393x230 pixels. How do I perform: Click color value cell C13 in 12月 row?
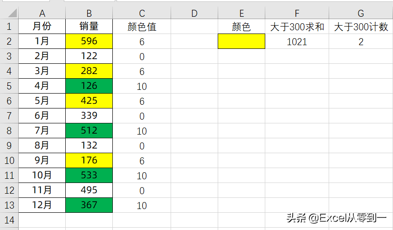pyautogui.click(x=142, y=205)
